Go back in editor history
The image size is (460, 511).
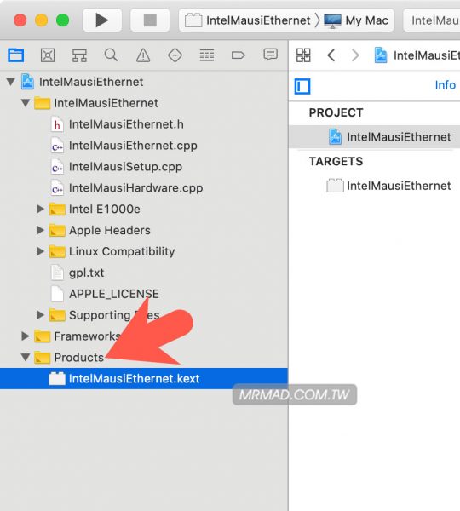(x=331, y=55)
